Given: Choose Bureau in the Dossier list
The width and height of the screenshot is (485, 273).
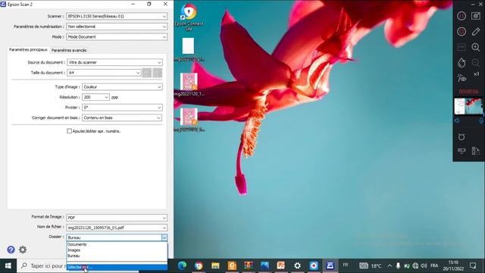Looking at the screenshot, I should 117,256.
